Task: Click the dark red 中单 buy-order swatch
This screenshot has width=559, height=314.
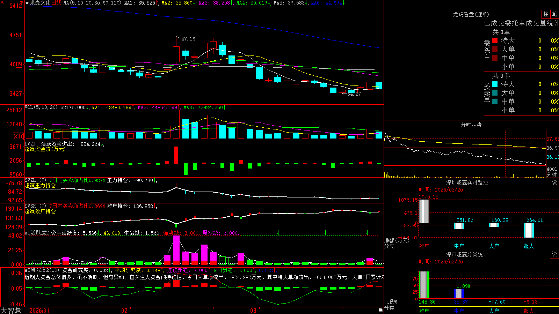Action: point(495,58)
